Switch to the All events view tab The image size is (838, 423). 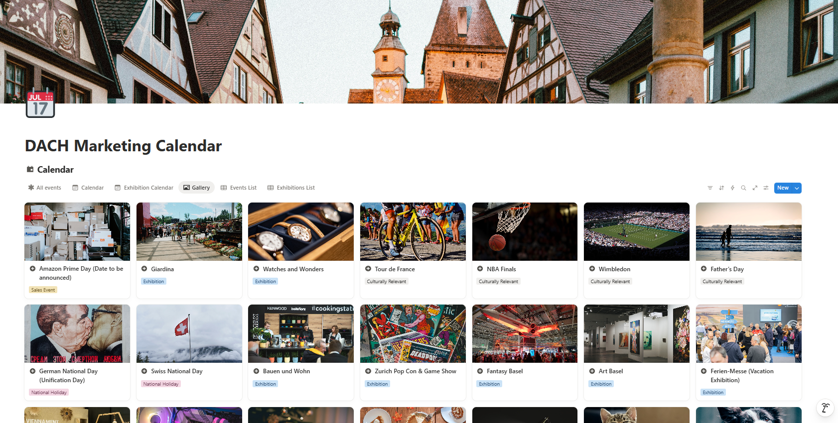point(44,188)
